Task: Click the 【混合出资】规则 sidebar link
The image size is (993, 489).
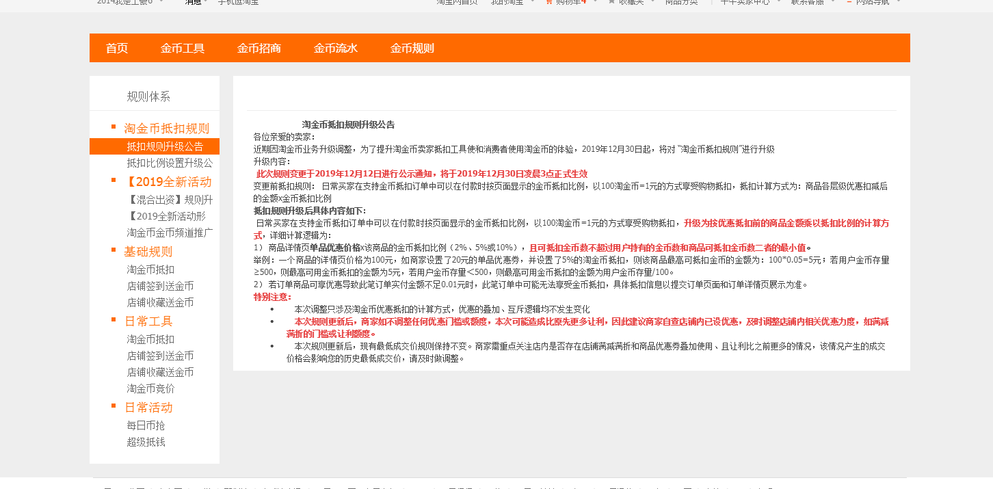Action: click(170, 200)
